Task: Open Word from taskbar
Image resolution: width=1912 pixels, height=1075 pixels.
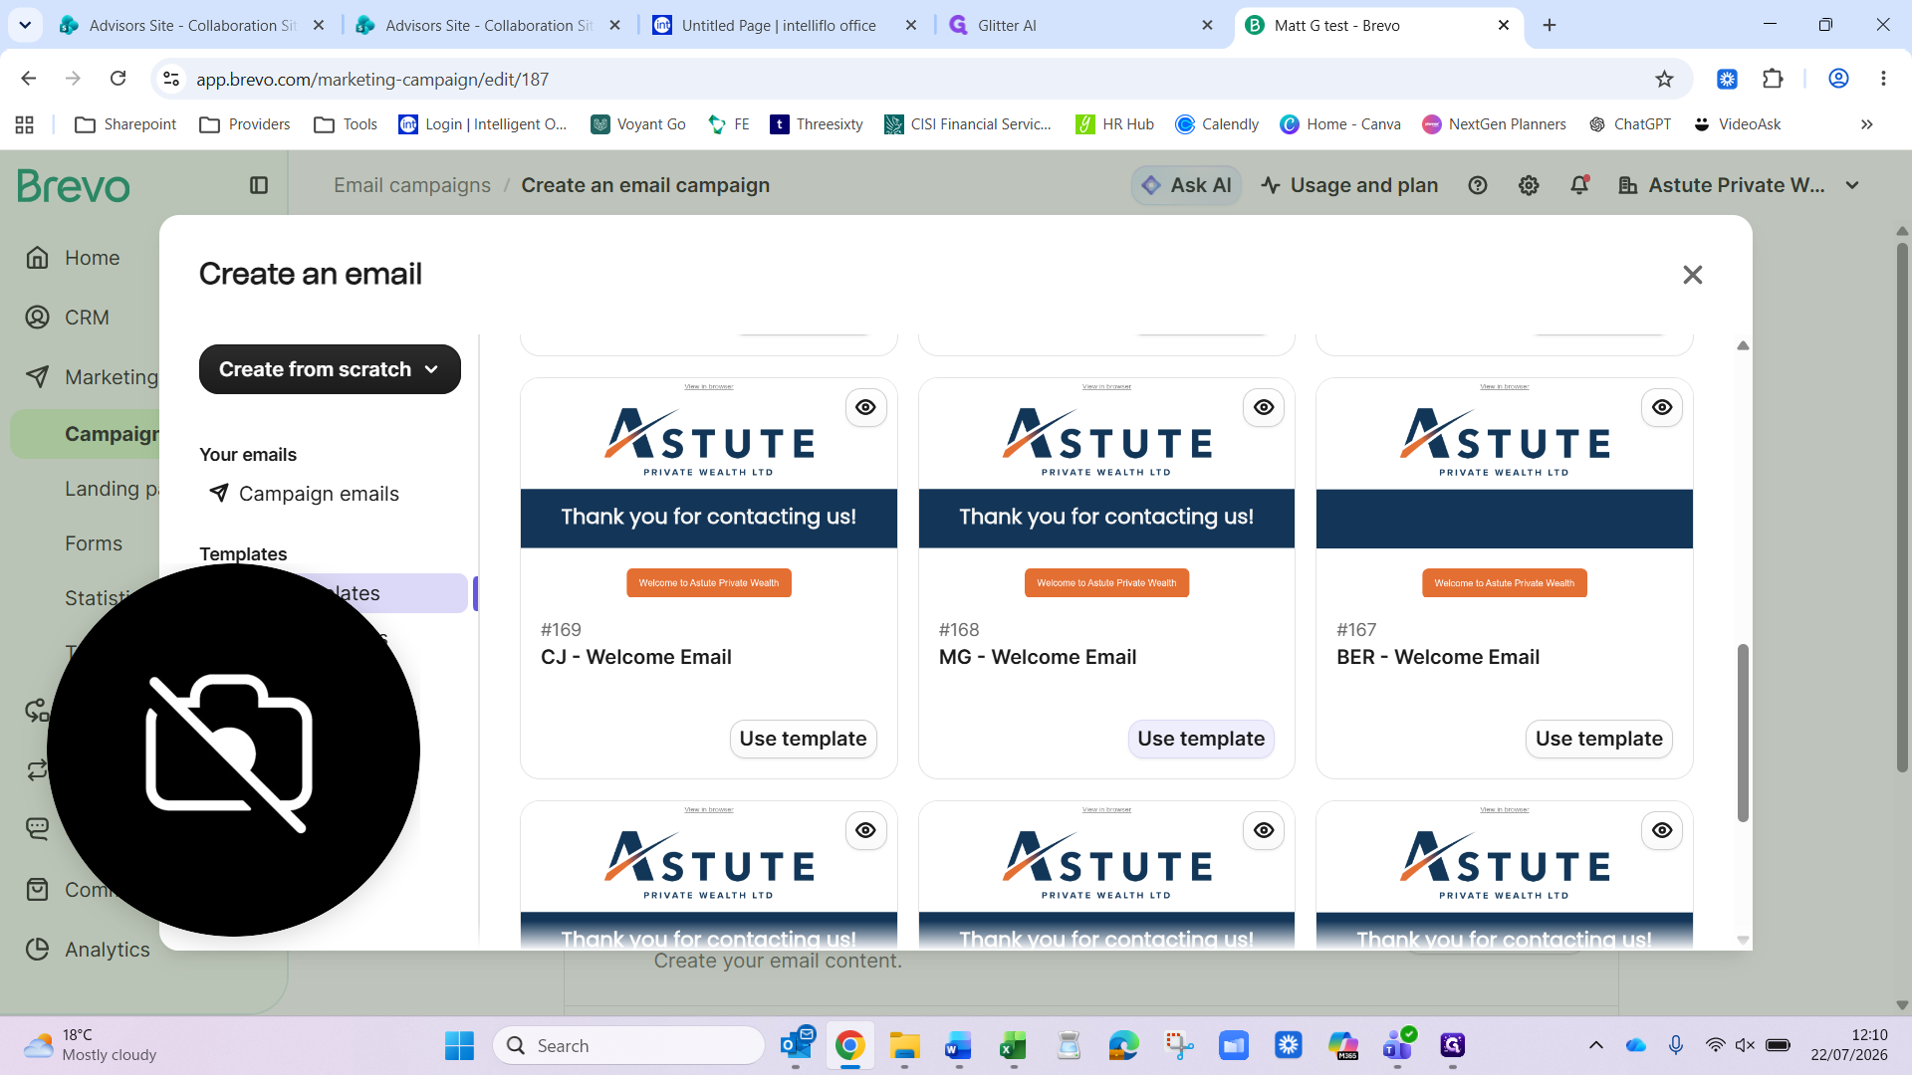Action: (x=958, y=1046)
